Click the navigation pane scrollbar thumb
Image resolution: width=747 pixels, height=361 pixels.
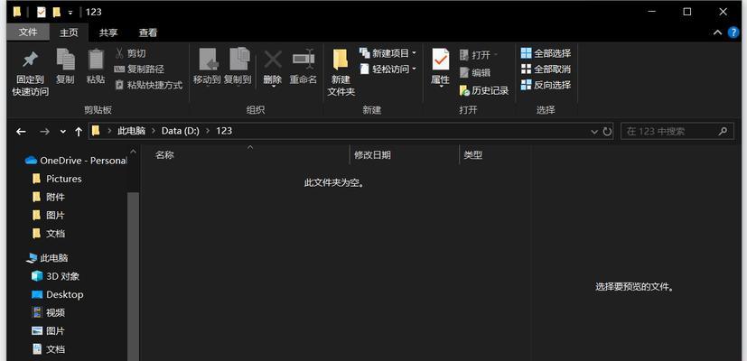[134, 276]
